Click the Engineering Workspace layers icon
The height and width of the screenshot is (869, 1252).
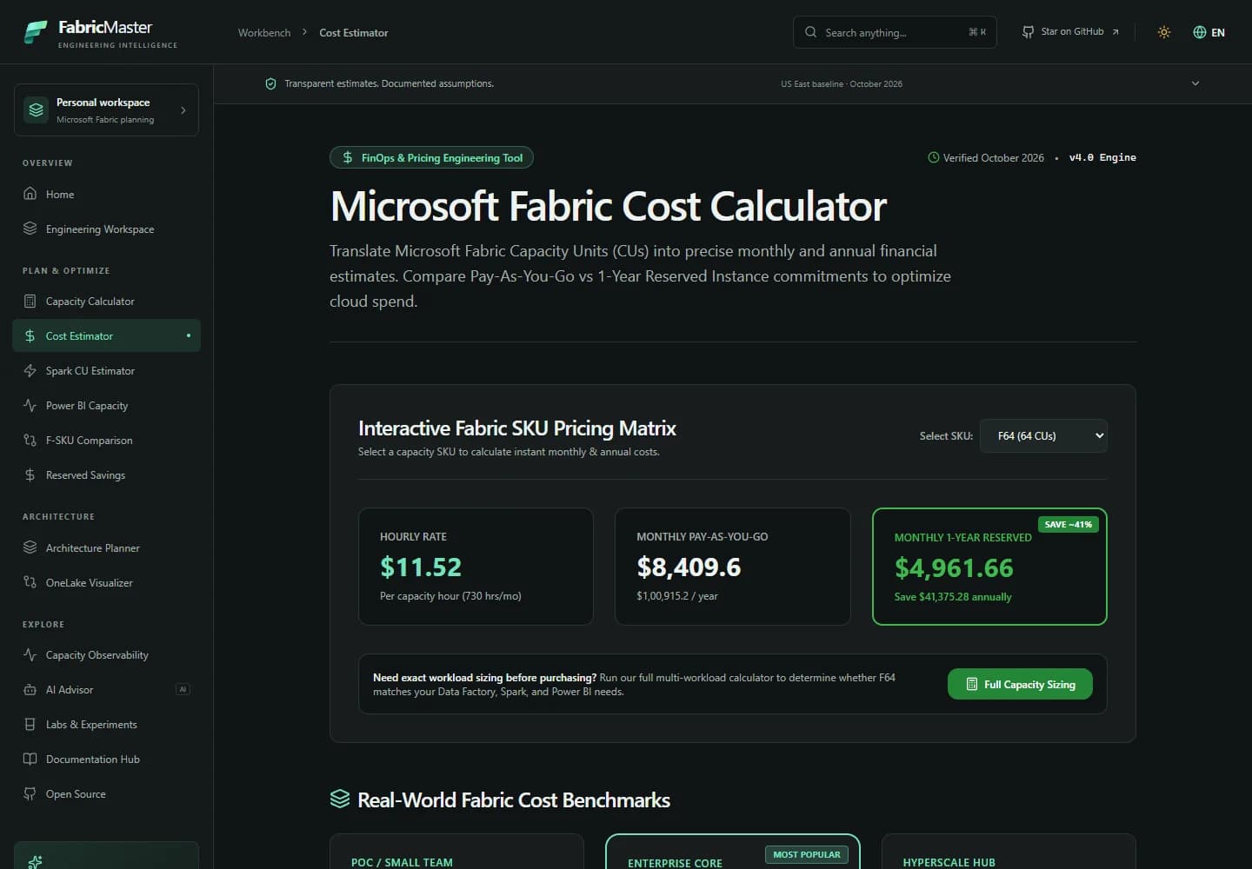pos(30,229)
